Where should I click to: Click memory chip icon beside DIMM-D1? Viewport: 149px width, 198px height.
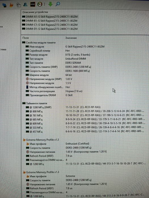click(24, 29)
